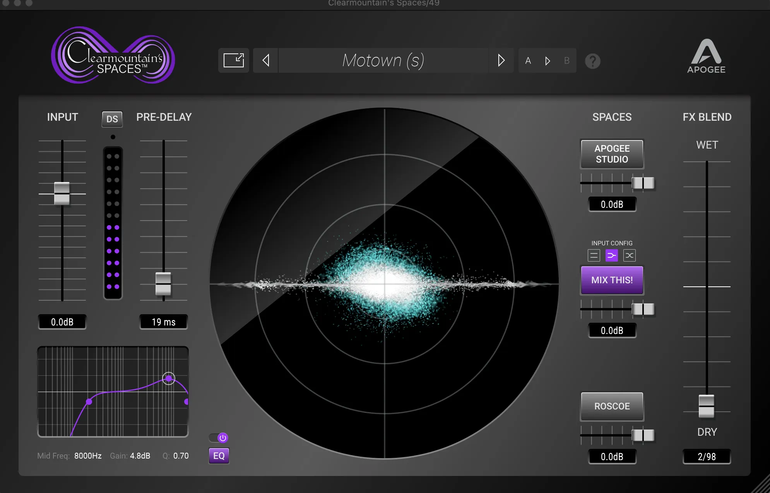
Task: Click the FX Blend wet/dry fader handle
Action: [707, 406]
